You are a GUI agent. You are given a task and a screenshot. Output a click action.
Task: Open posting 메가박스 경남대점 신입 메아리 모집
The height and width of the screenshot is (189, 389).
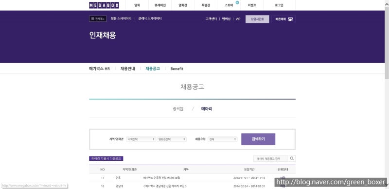click(165, 186)
